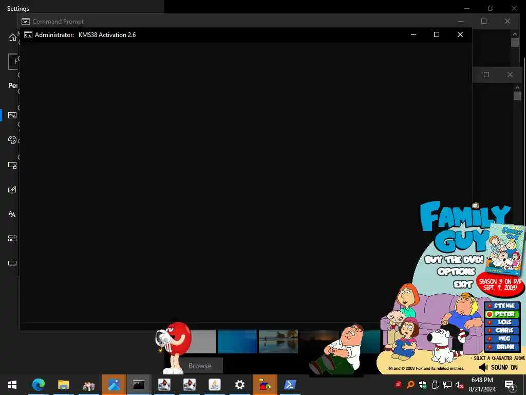
Task: Click the Peter Griffin desktop character
Action: (337, 349)
